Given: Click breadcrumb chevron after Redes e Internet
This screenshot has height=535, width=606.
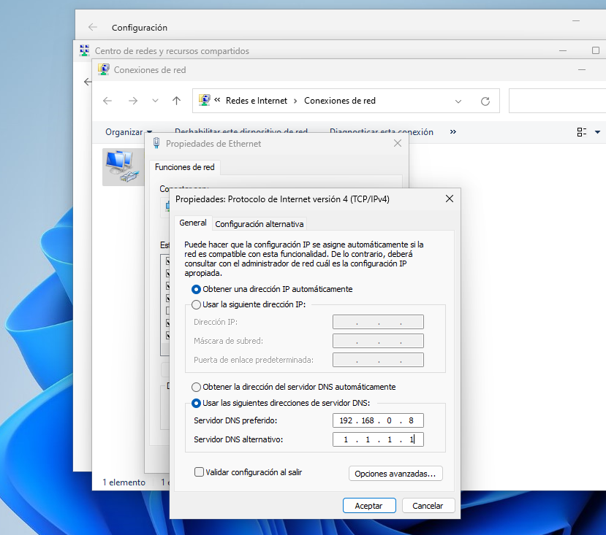Looking at the screenshot, I should coord(295,101).
